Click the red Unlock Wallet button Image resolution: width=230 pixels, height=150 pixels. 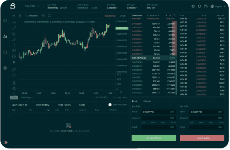[x=202, y=138]
